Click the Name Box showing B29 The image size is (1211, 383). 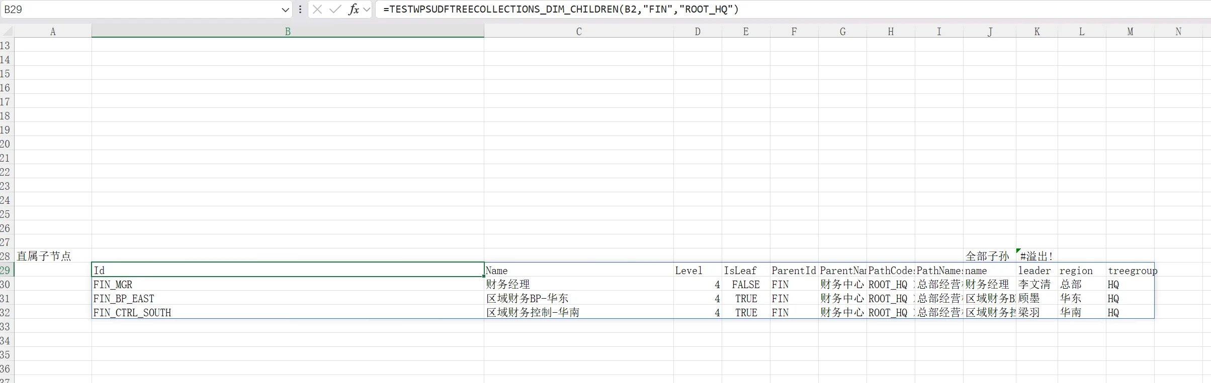(141, 10)
